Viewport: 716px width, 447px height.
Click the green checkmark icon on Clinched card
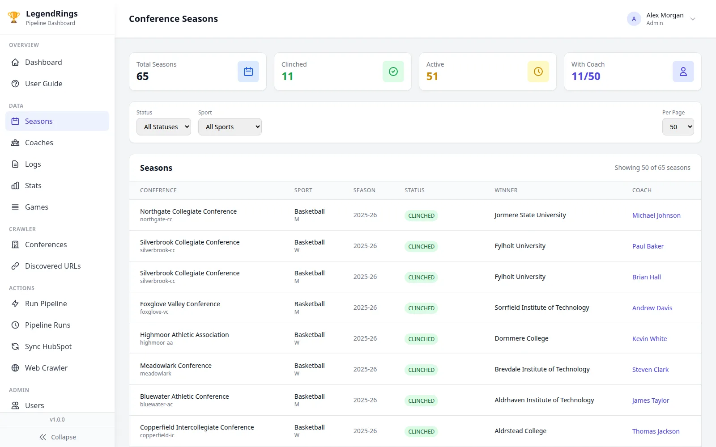coord(393,72)
